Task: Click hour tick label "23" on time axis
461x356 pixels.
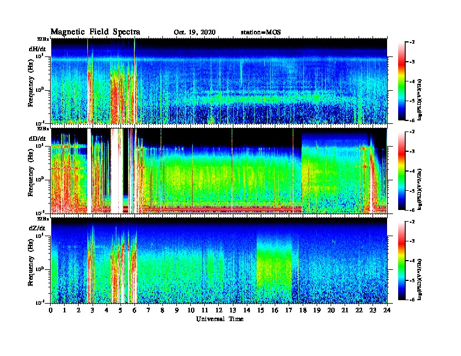Action: [x=373, y=310]
